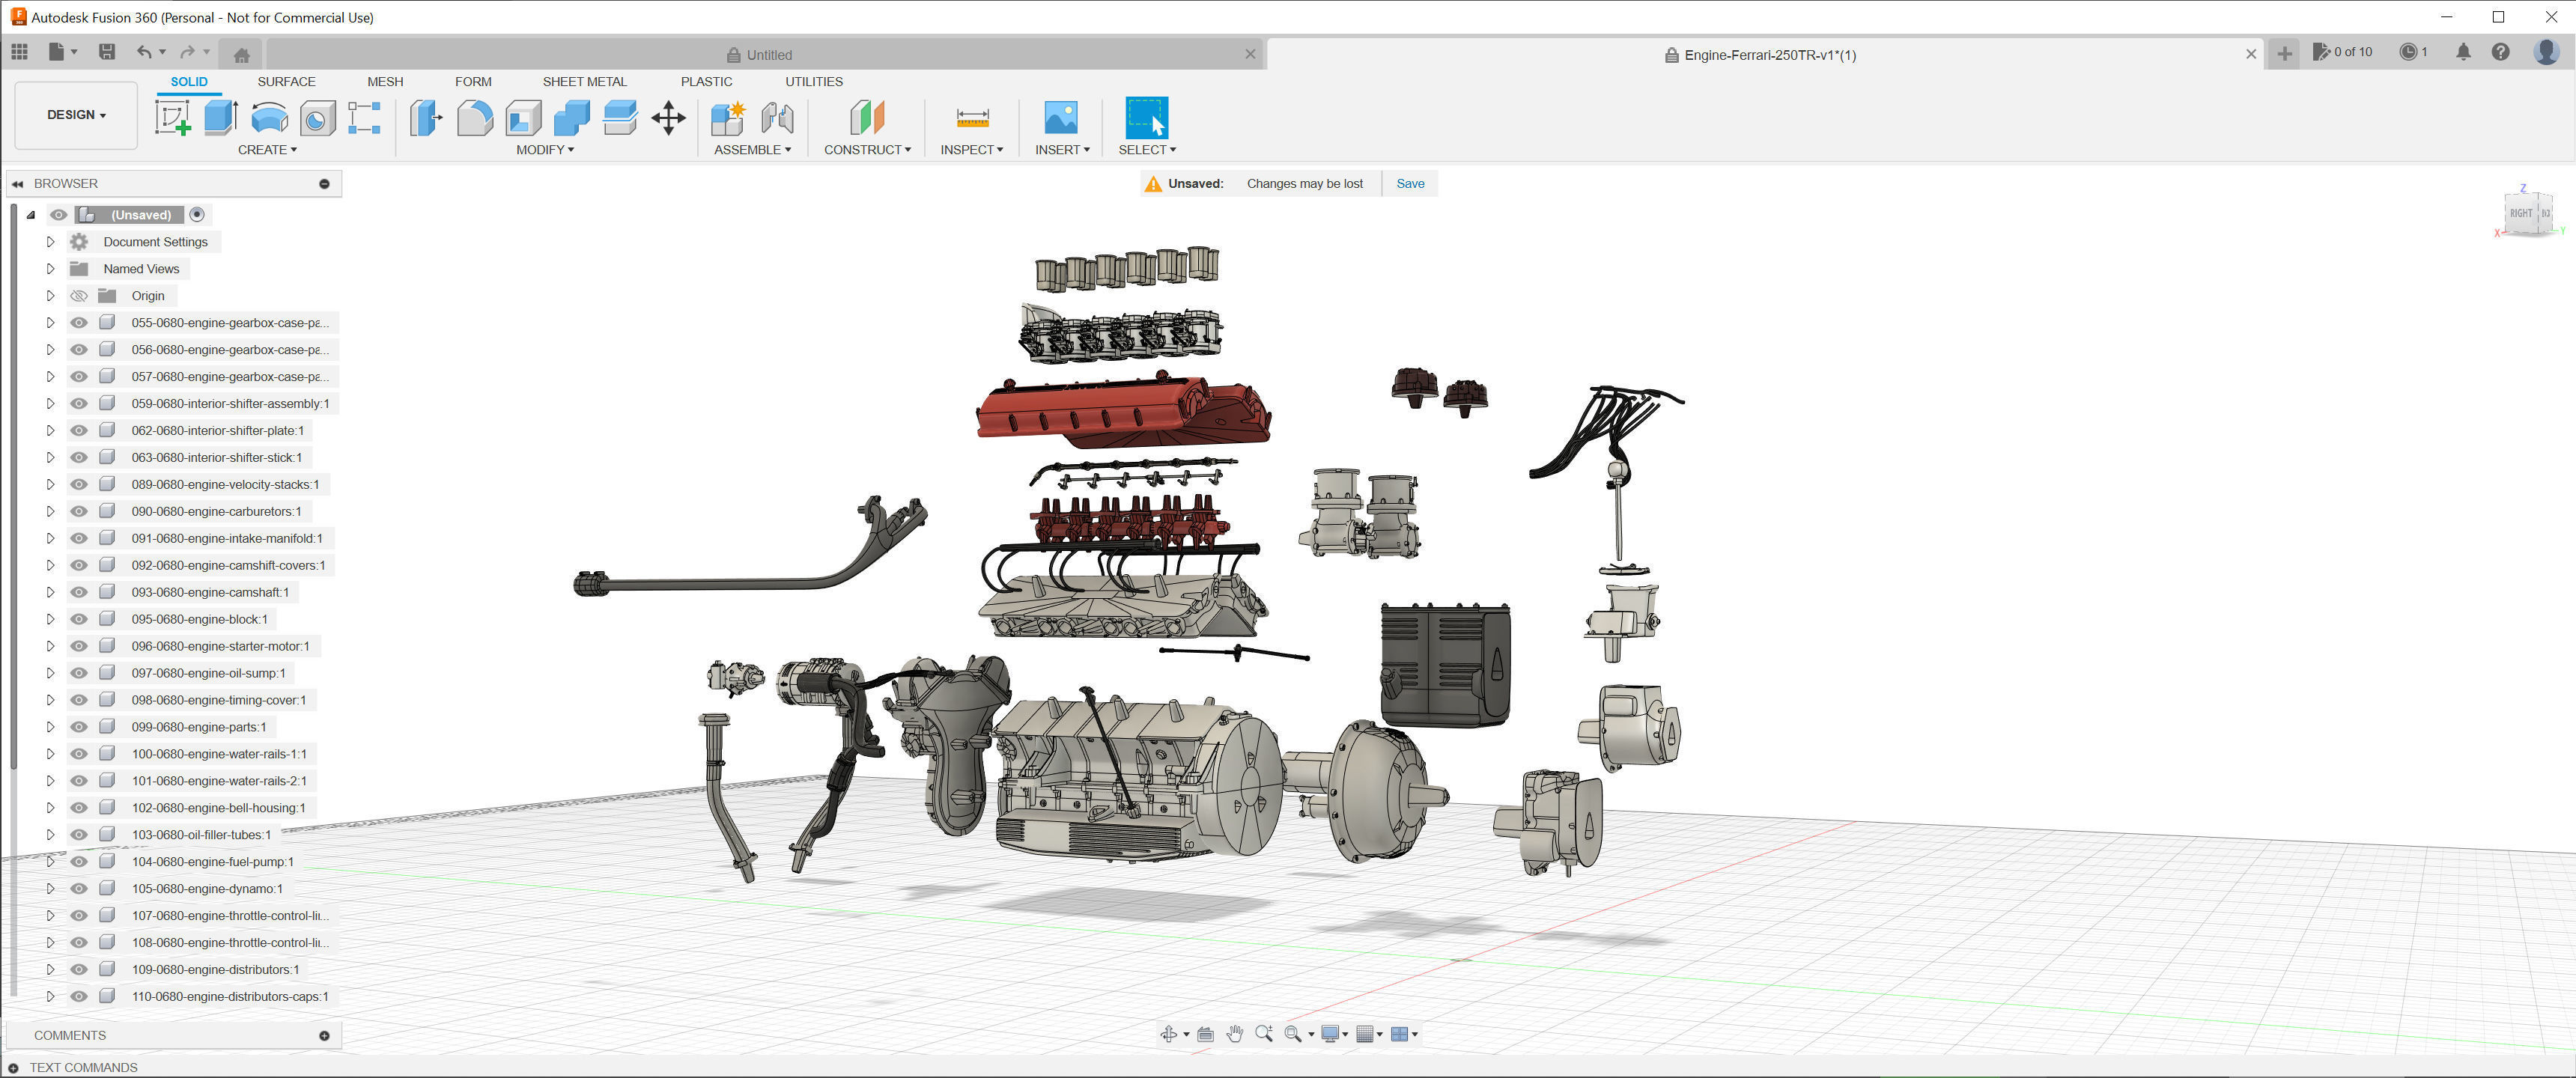Expand the 097-0680-engine-oil-sump tree item

tap(50, 673)
